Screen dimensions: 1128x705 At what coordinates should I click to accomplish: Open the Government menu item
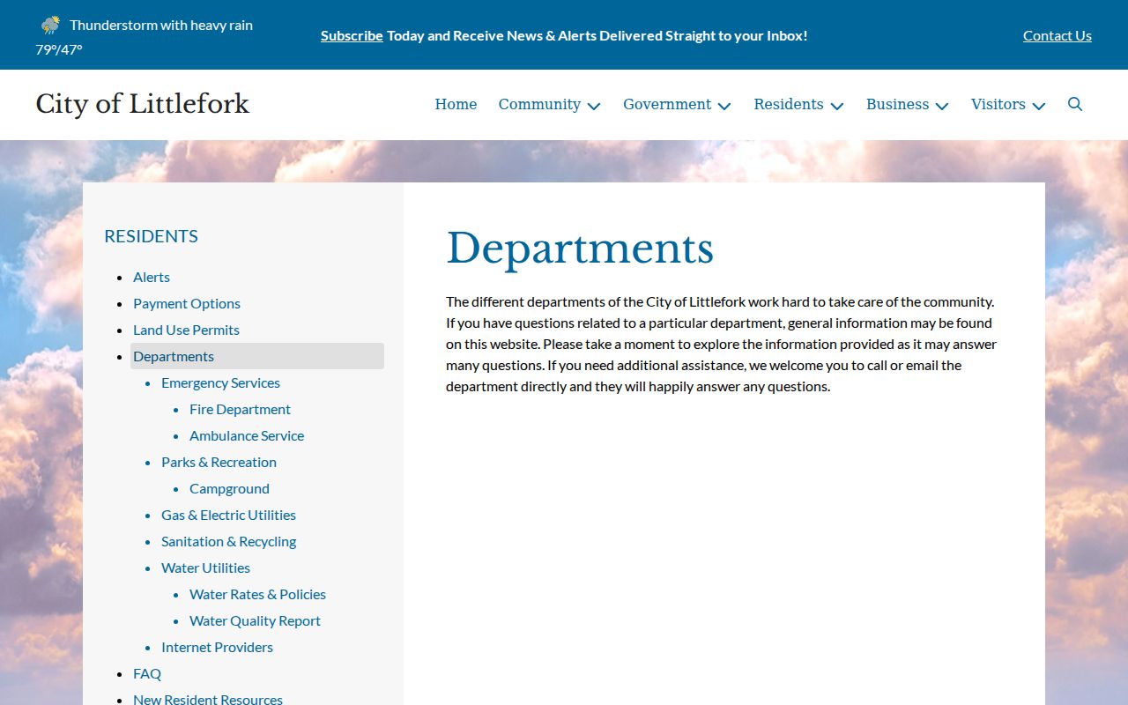(x=667, y=104)
